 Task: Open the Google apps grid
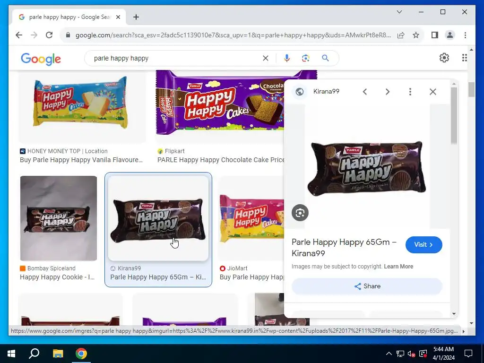[x=464, y=58]
